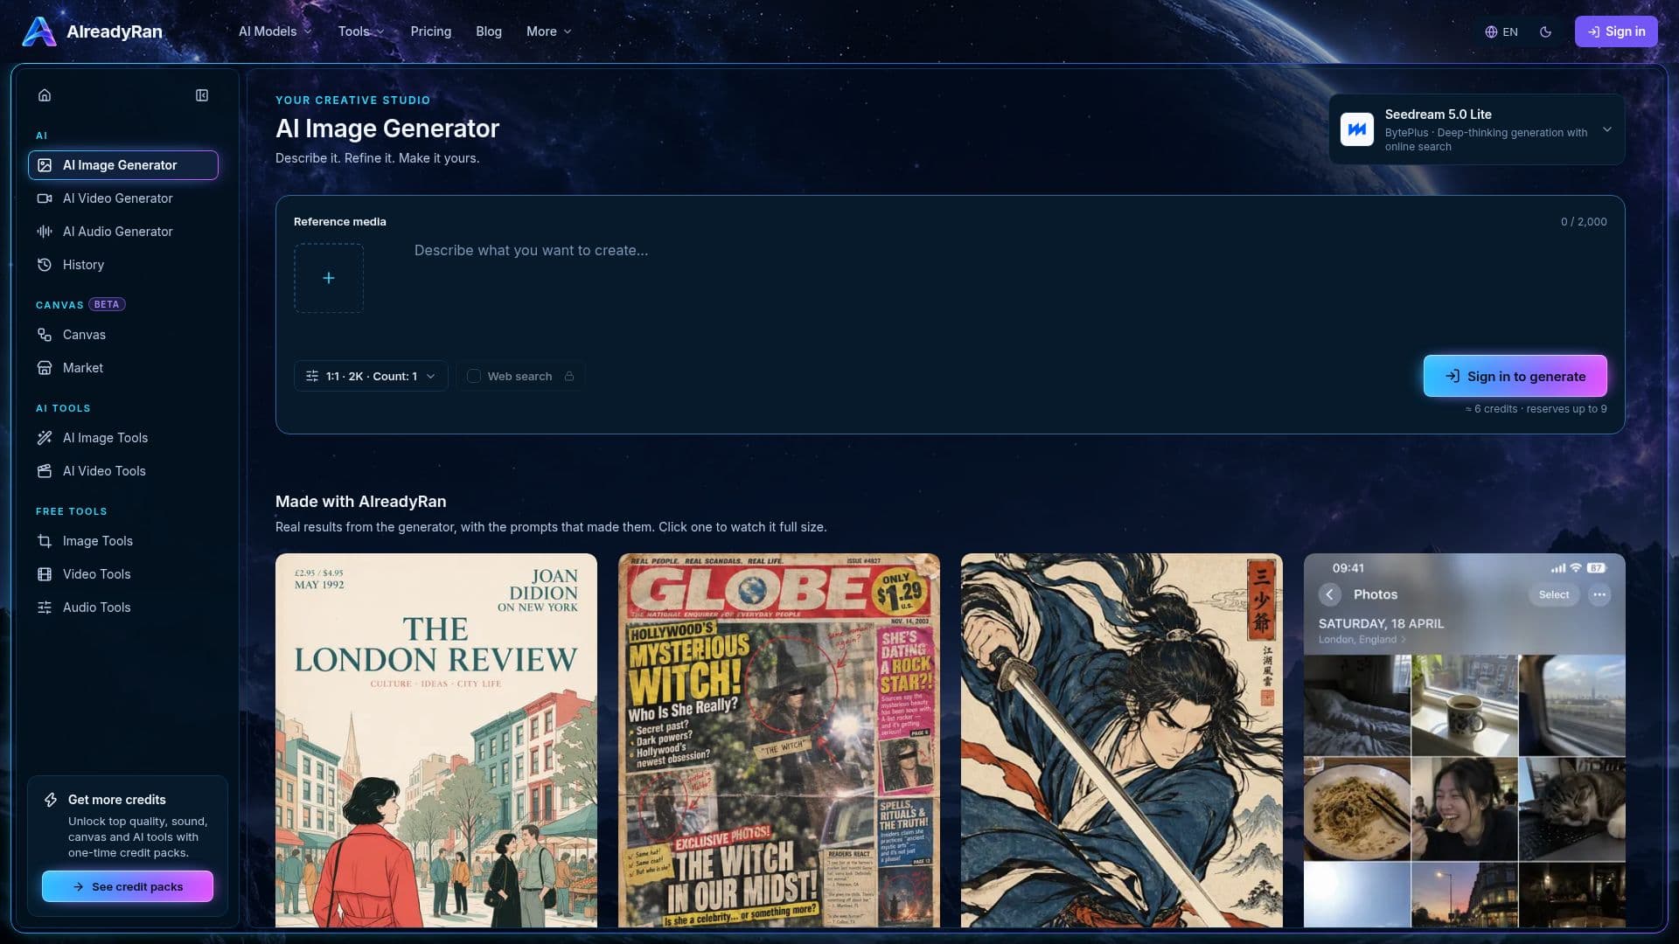Click the Get more credits heading
The height and width of the screenshot is (944, 1679).
point(116,800)
